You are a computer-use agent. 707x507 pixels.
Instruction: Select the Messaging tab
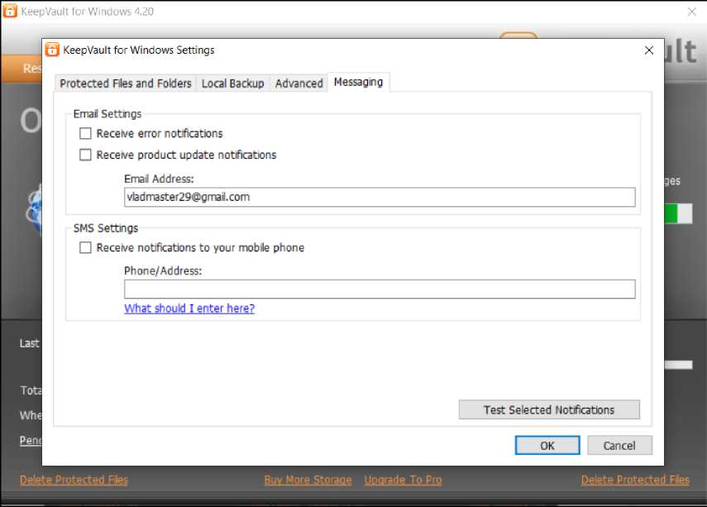358,82
